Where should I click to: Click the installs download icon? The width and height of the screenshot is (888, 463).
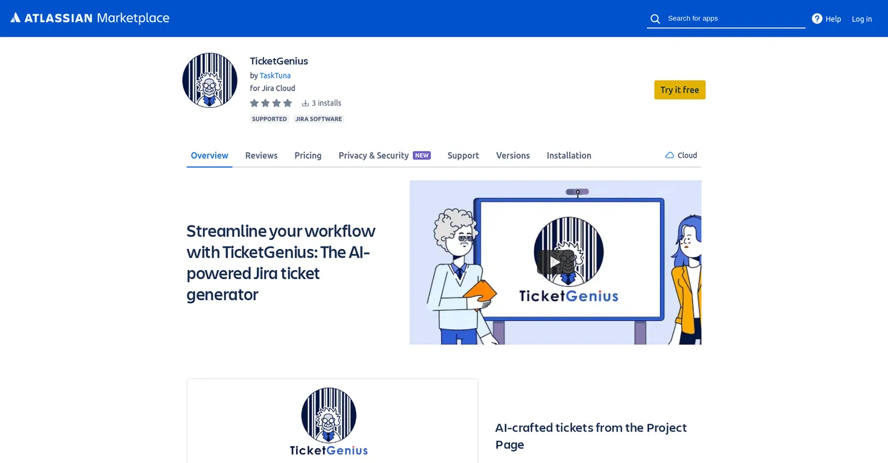pyautogui.click(x=306, y=103)
